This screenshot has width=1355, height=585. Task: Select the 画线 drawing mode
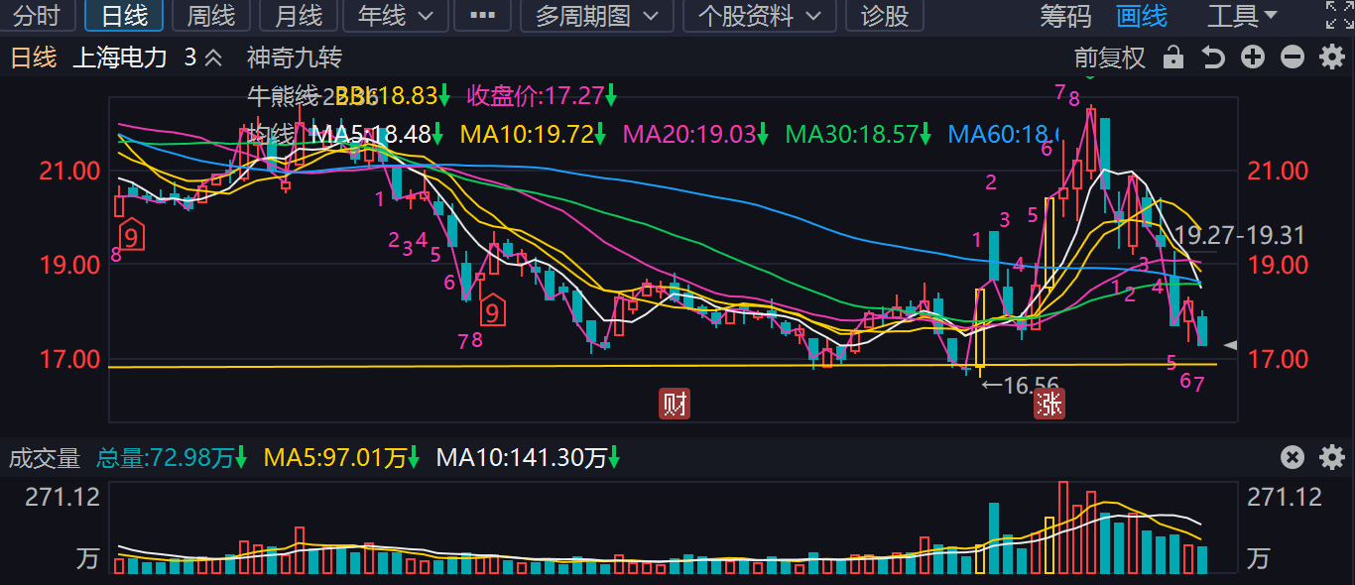1142,16
